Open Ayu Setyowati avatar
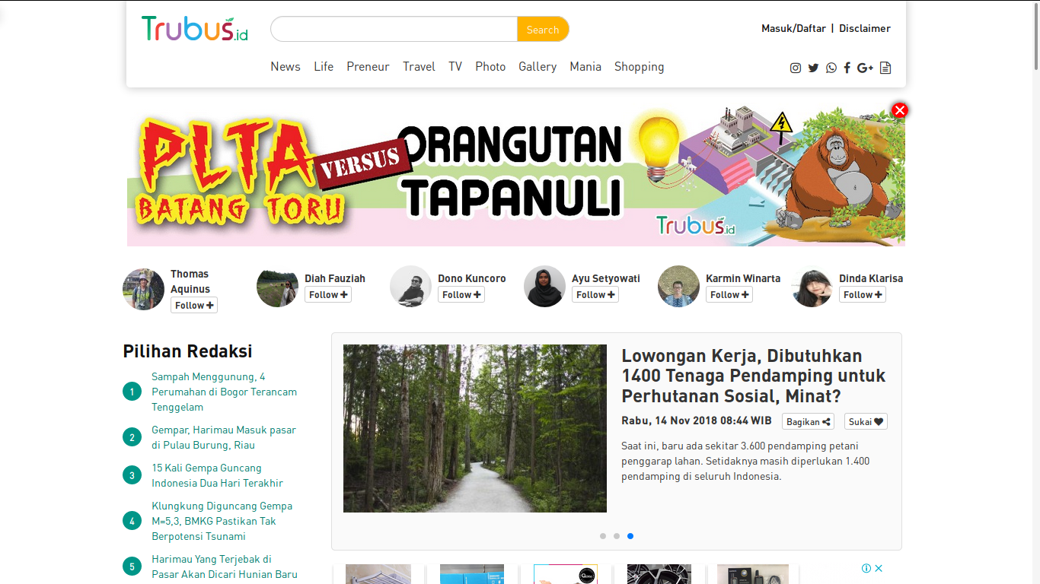Screen dimensions: 1040x584 click(x=544, y=287)
